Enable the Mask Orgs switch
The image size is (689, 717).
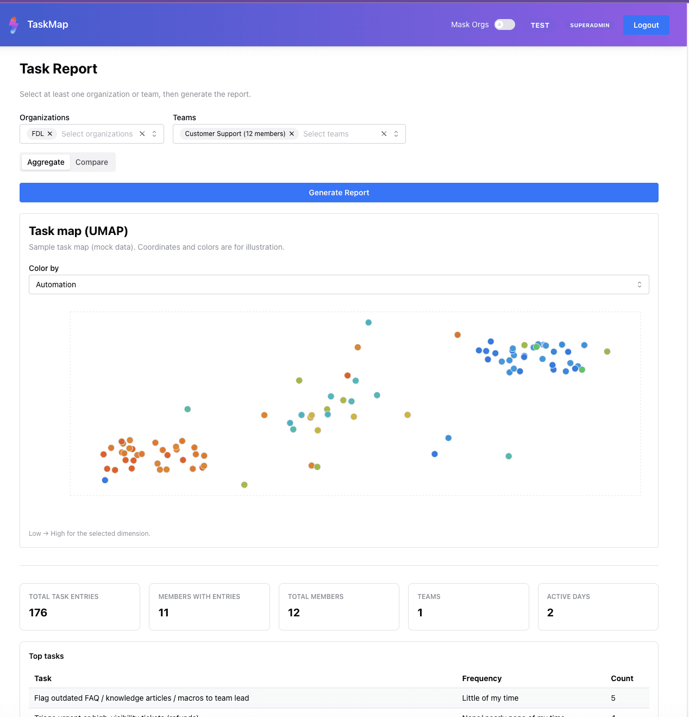tap(504, 24)
